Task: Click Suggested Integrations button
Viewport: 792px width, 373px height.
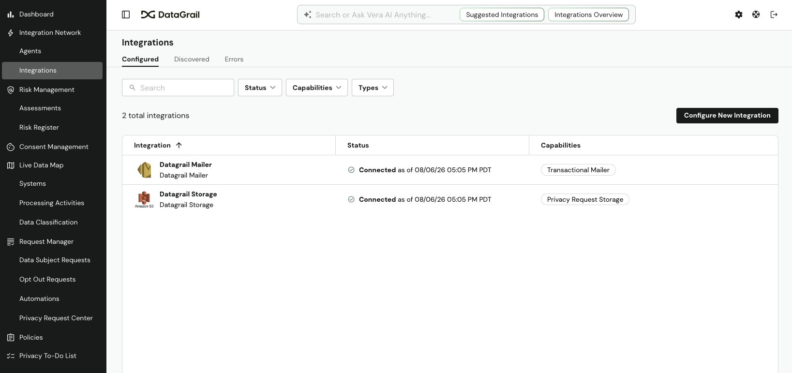Action: click(x=502, y=15)
